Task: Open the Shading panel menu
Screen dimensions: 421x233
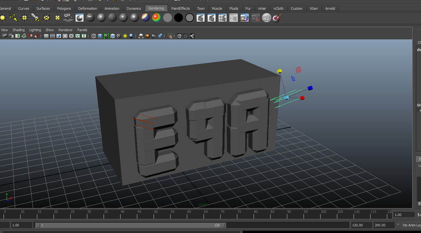Action: point(19,30)
